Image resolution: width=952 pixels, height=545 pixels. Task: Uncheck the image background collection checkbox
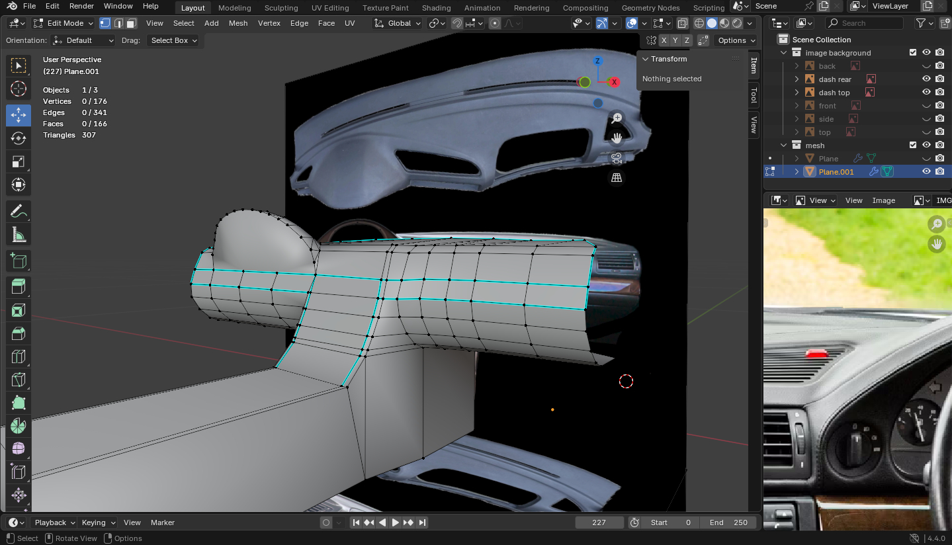[x=913, y=53]
